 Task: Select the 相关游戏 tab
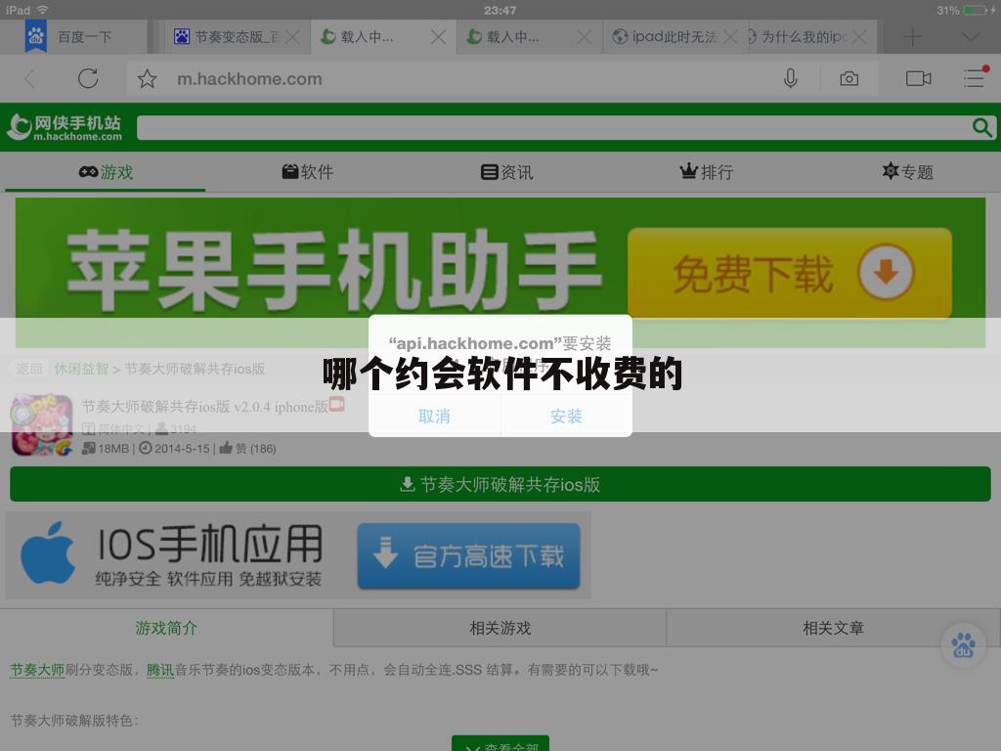[500, 628]
